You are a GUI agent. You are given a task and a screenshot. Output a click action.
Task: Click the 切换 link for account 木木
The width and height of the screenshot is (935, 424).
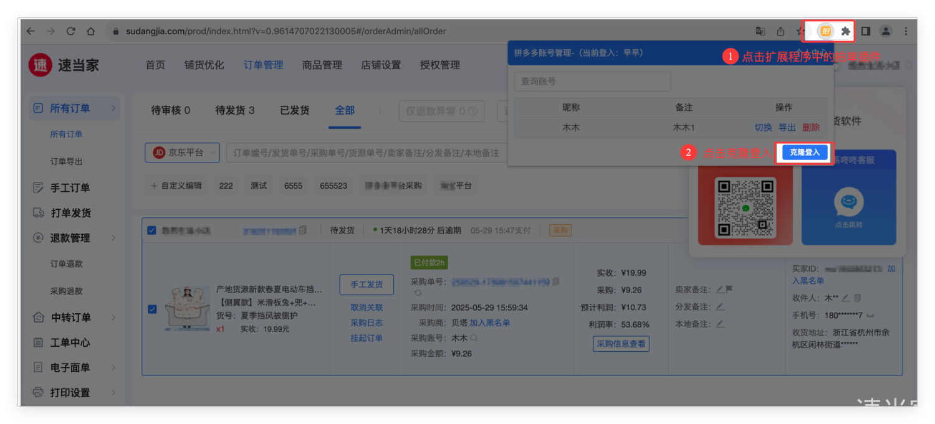(763, 127)
